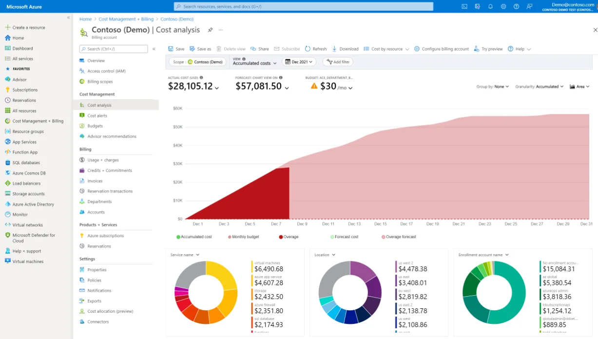Open Subscriptions key icon item
Screen dimensions: 598x339
pos(25,90)
